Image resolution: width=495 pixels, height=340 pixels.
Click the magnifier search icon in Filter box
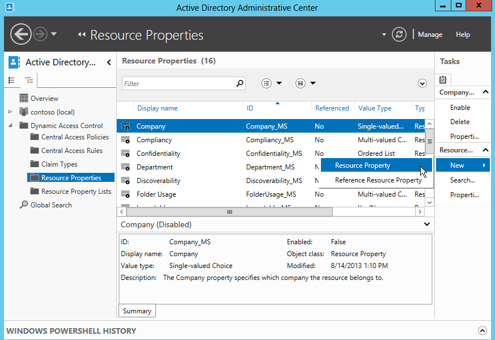tap(240, 83)
